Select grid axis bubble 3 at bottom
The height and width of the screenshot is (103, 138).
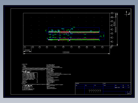click(x=40, y=47)
